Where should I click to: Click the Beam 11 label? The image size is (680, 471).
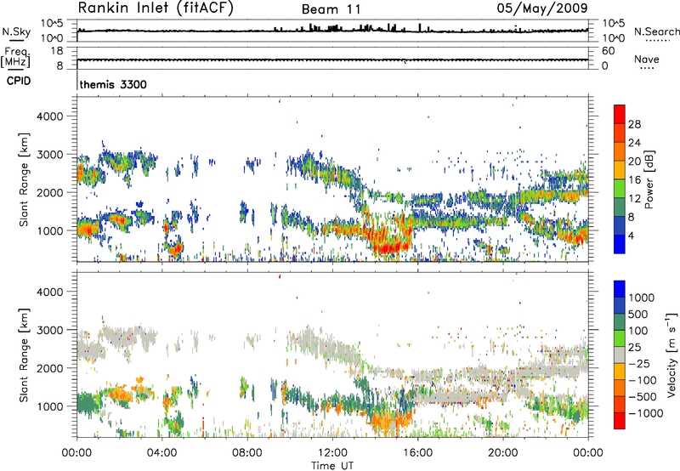(x=331, y=9)
